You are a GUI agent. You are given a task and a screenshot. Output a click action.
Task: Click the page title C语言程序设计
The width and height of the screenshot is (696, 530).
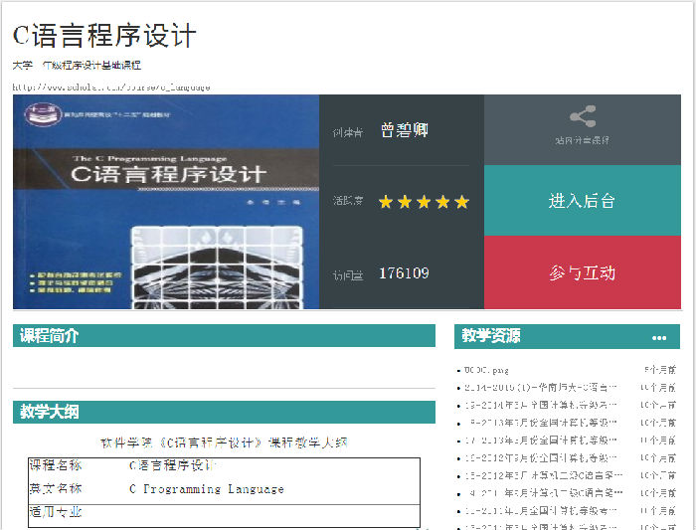click(x=104, y=36)
